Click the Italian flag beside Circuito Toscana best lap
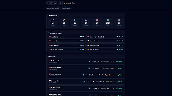This screenshot has width=172, height=96. click(x=88, y=41)
